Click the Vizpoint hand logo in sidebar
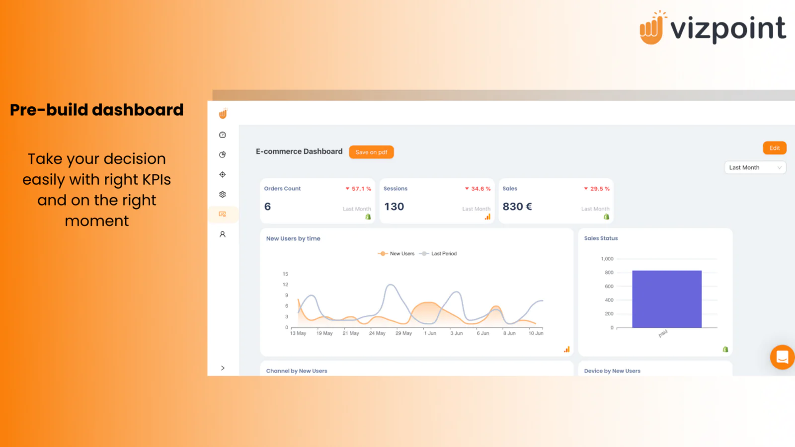The width and height of the screenshot is (795, 447). click(x=223, y=114)
